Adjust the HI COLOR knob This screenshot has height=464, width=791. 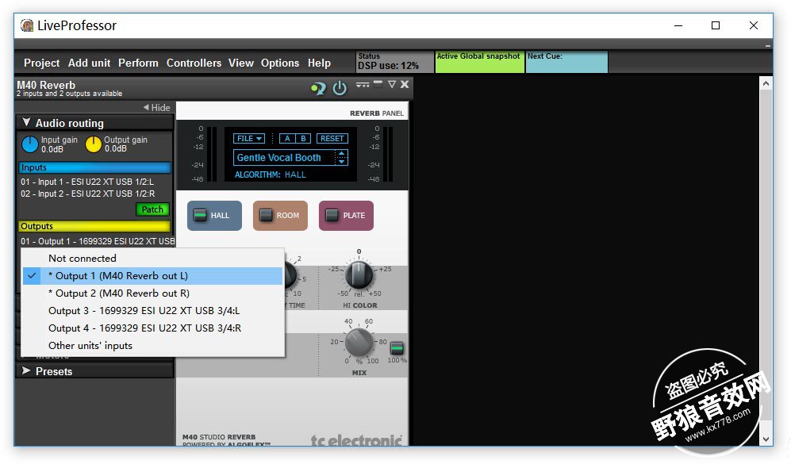click(359, 275)
